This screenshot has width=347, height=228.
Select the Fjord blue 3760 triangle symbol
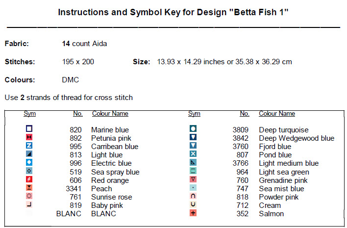(193, 146)
